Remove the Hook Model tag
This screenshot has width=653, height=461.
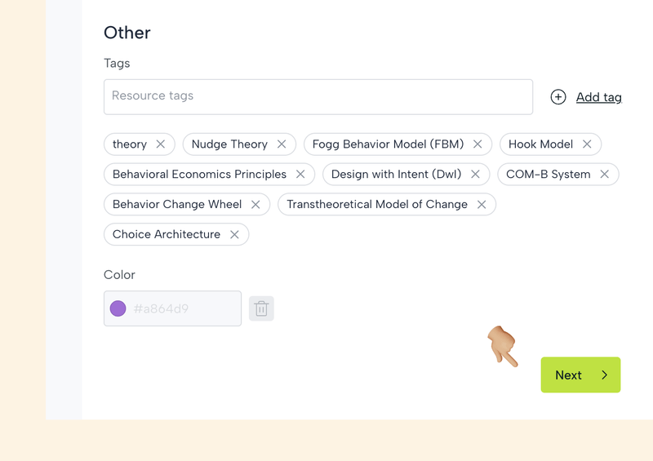tap(587, 144)
